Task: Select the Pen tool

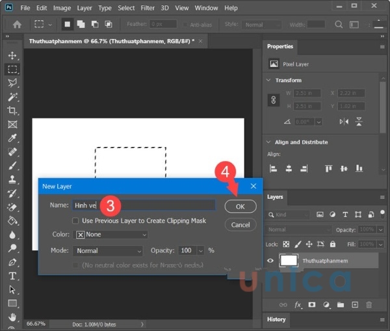Action: click(x=12, y=262)
